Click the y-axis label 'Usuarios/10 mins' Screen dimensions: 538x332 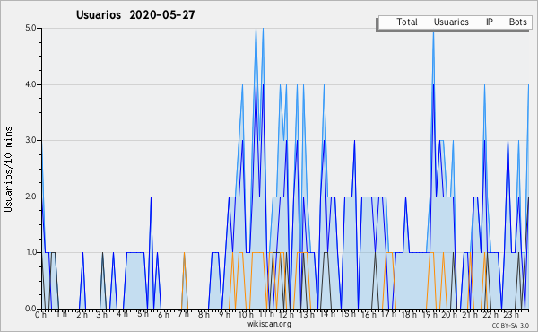tap(8, 169)
